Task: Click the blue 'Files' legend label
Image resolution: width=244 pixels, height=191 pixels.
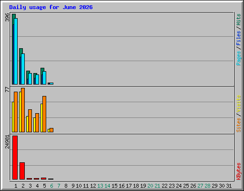Action: pyautogui.click(x=238, y=38)
